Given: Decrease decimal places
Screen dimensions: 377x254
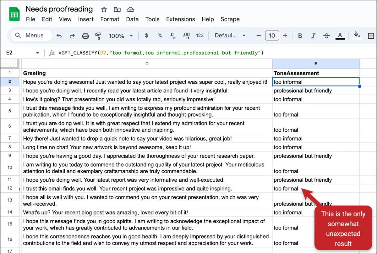Looking at the screenshot, I should coord(173,36).
